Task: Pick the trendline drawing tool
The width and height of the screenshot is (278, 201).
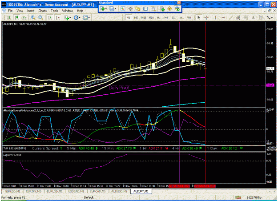Action: point(231,17)
